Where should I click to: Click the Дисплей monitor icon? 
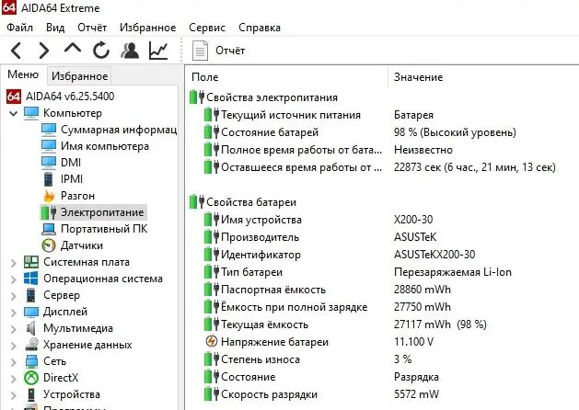tap(31, 312)
